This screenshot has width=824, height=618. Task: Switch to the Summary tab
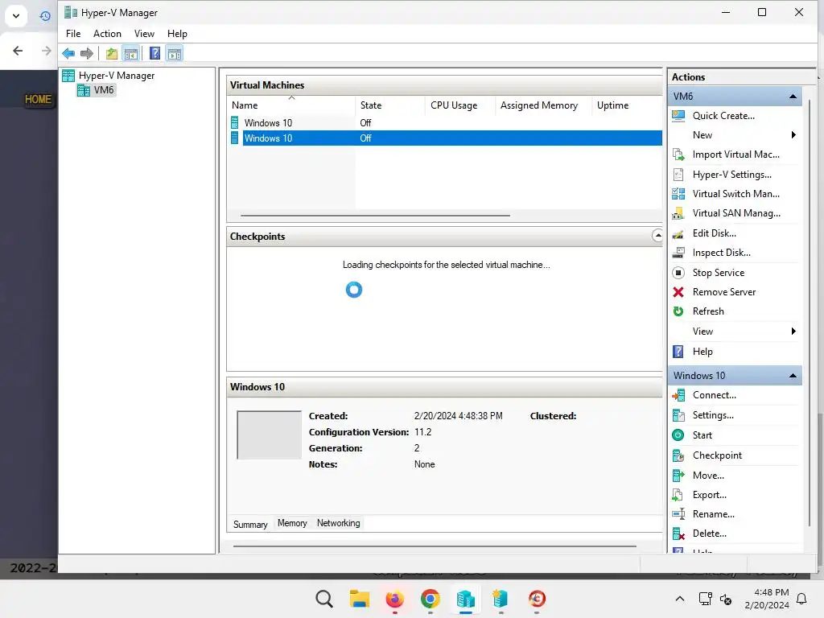tap(250, 525)
